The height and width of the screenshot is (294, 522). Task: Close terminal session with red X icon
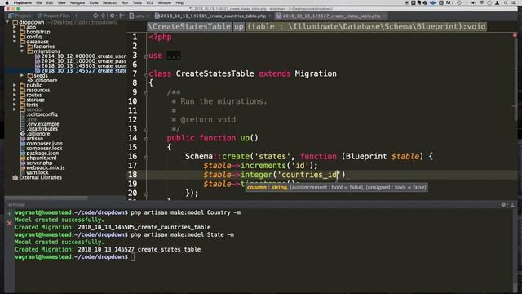pyautogui.click(x=9, y=223)
